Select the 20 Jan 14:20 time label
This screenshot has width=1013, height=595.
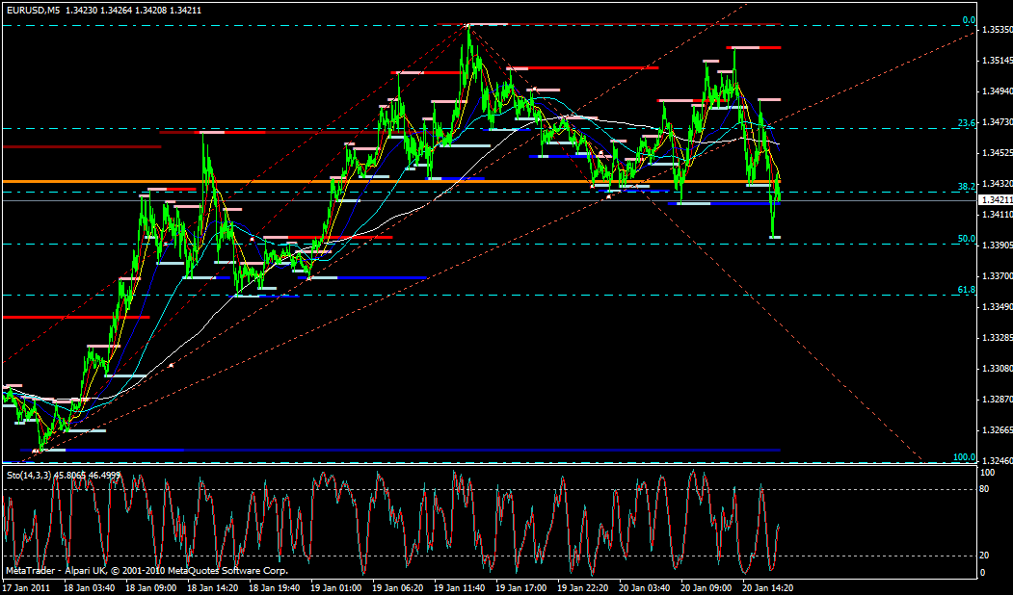tap(769, 585)
